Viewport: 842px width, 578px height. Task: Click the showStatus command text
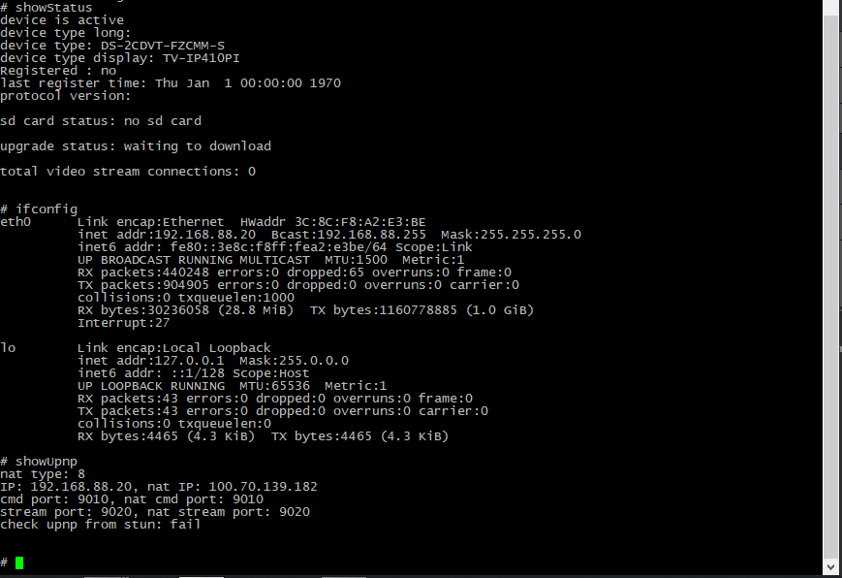point(53,8)
